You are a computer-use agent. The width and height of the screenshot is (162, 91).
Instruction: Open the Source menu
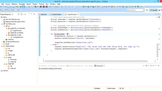coord(8,4)
